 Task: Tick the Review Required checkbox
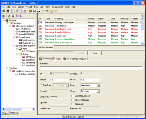[x=72, y=100]
